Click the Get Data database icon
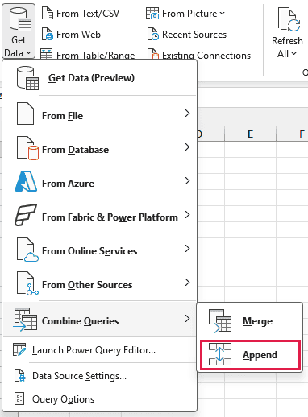 [20, 19]
